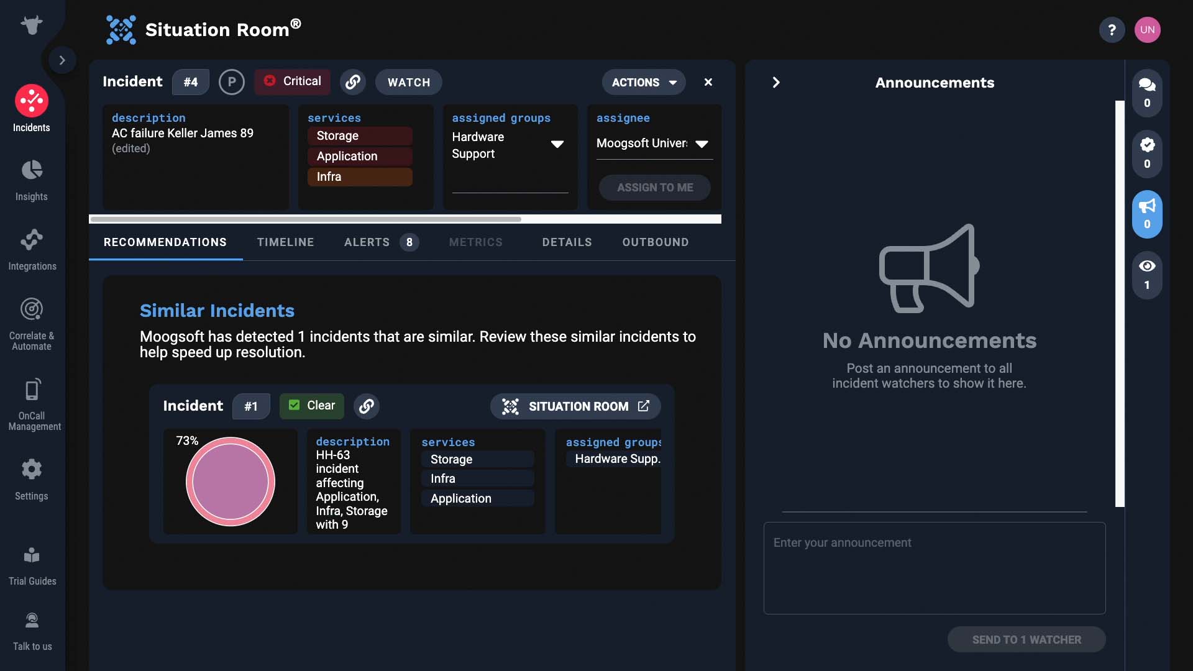This screenshot has width=1193, height=671.
Task: Open the resolving steps checkmark badge panel
Action: [1147, 153]
